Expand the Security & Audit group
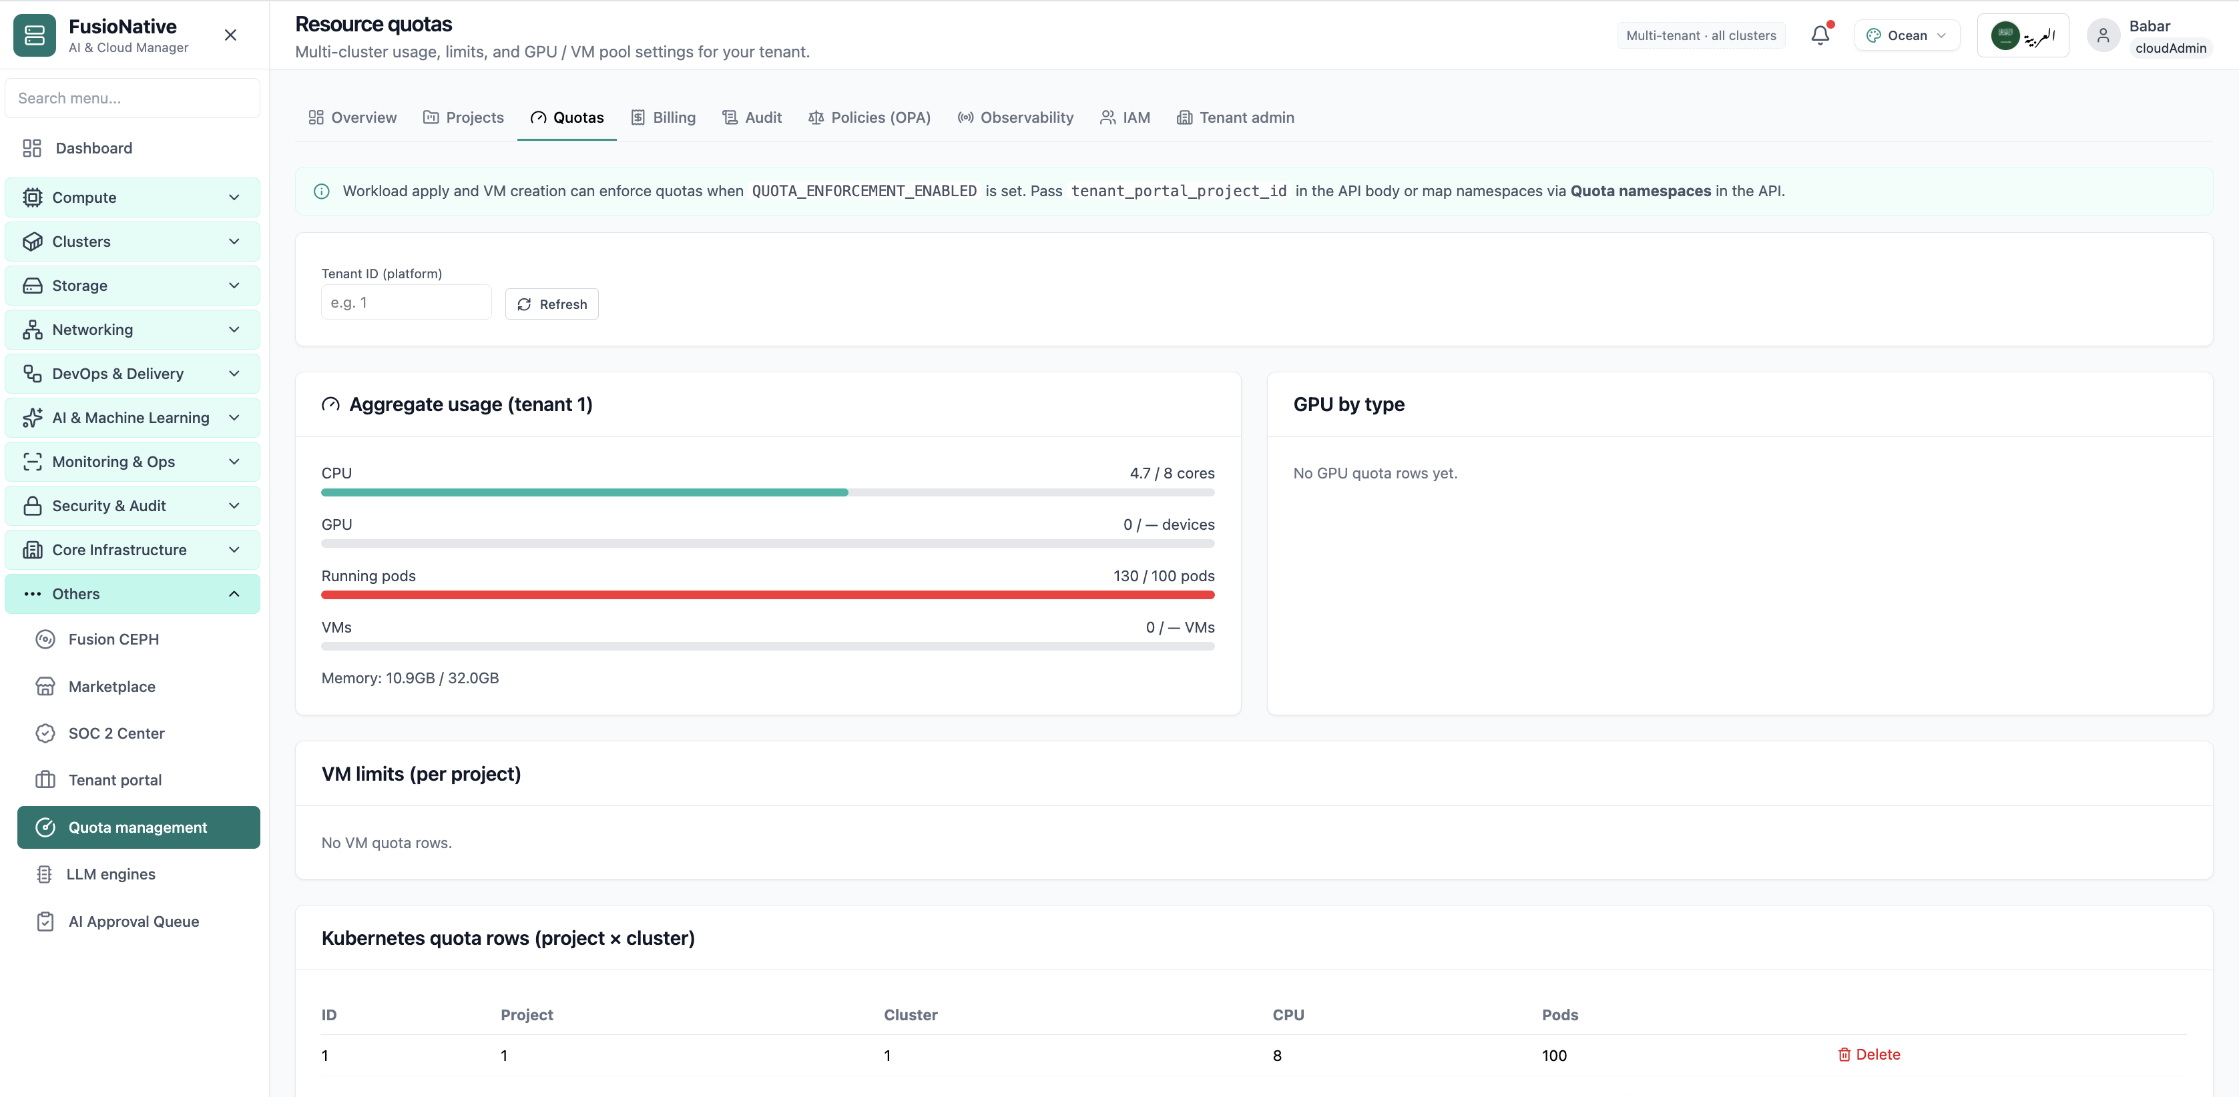The height and width of the screenshot is (1097, 2239). coord(132,506)
